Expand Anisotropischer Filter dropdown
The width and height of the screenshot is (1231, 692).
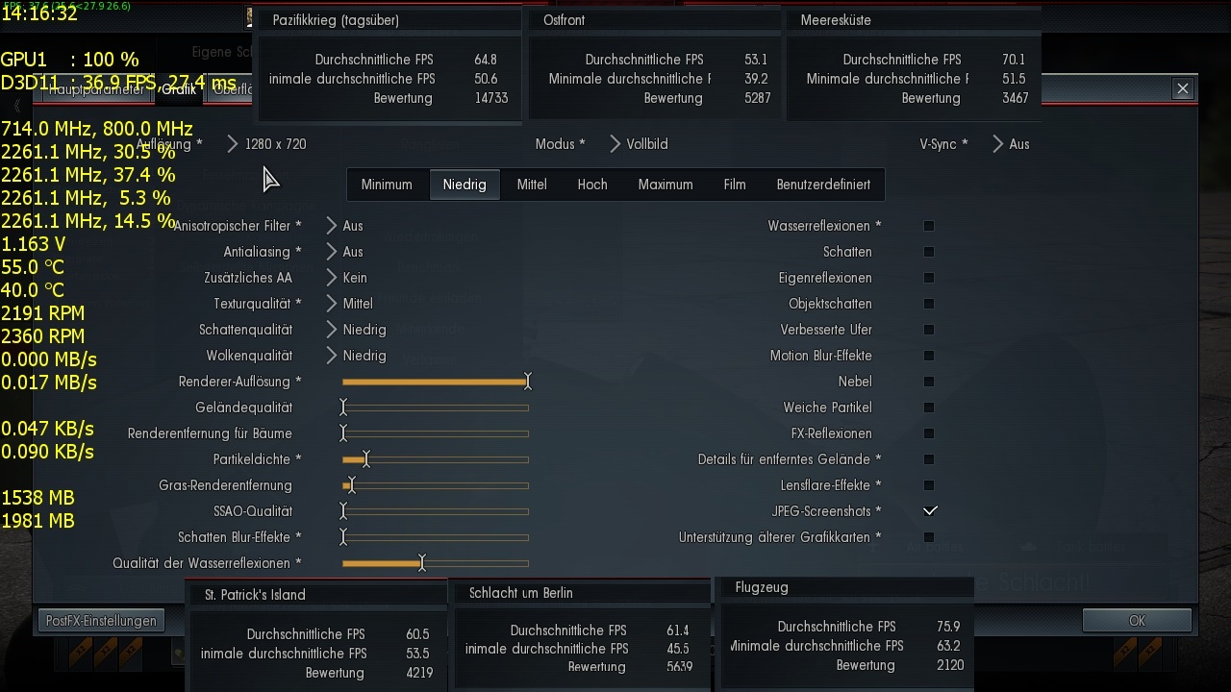tap(345, 226)
